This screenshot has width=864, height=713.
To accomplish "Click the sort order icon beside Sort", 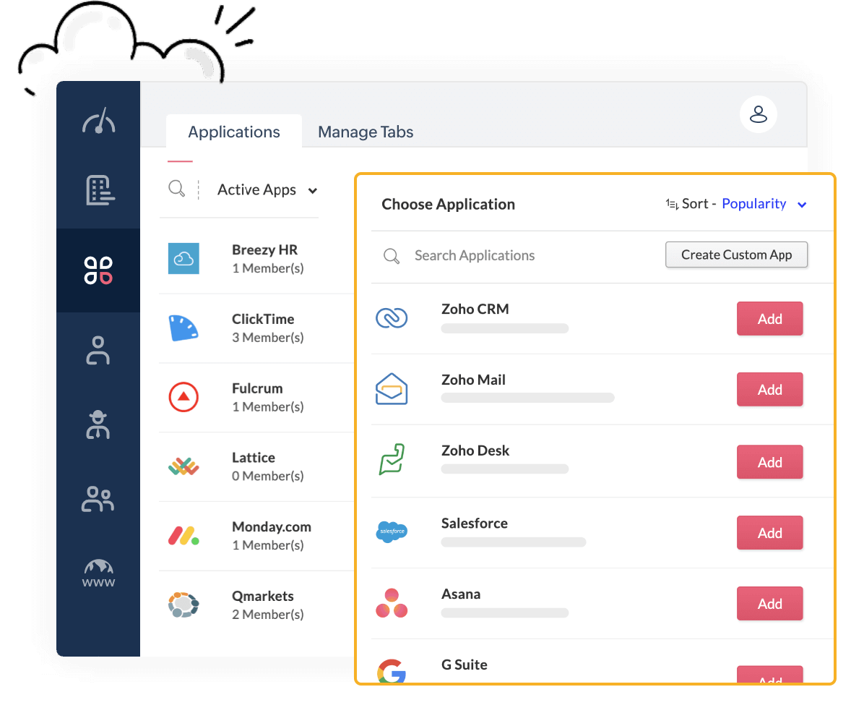I will (x=672, y=204).
